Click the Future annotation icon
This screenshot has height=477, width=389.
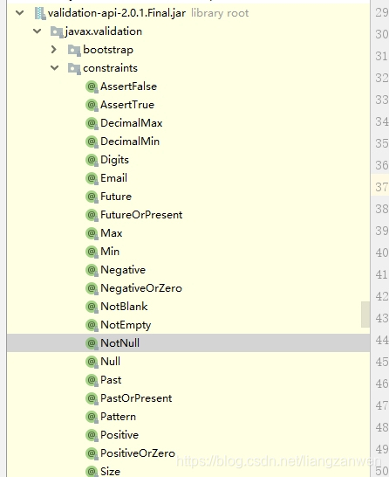[92, 197]
